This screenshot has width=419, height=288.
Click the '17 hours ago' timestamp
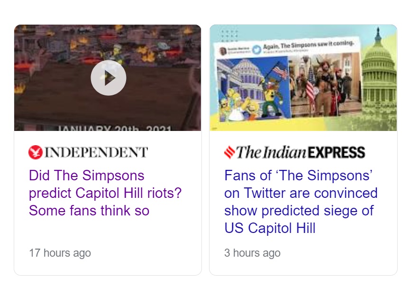click(x=60, y=252)
